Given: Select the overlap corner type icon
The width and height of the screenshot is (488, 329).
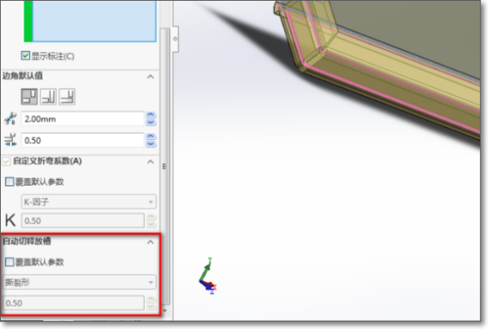Looking at the screenshot, I should pyautogui.click(x=48, y=97).
